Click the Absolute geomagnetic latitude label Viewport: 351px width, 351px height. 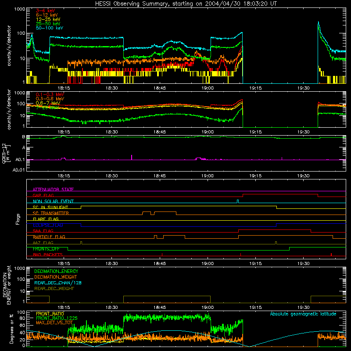point(303,314)
